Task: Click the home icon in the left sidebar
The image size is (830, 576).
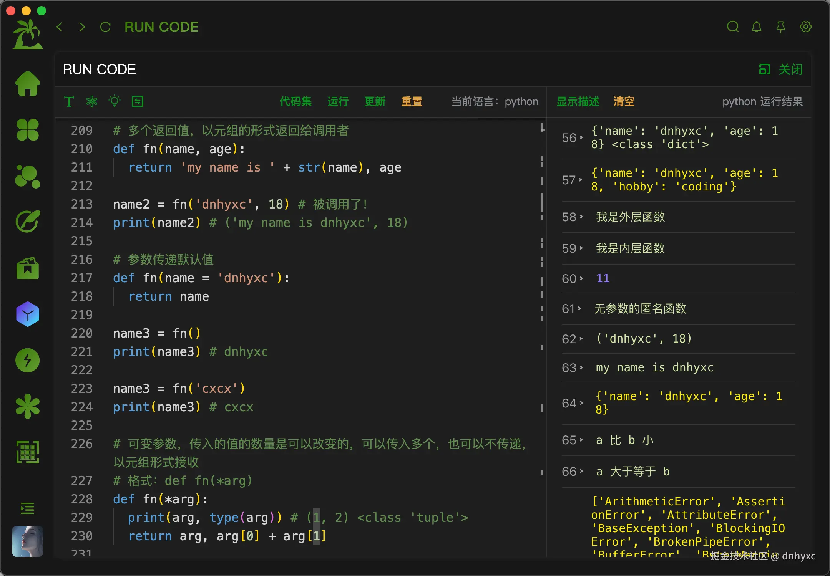Action: tap(27, 84)
